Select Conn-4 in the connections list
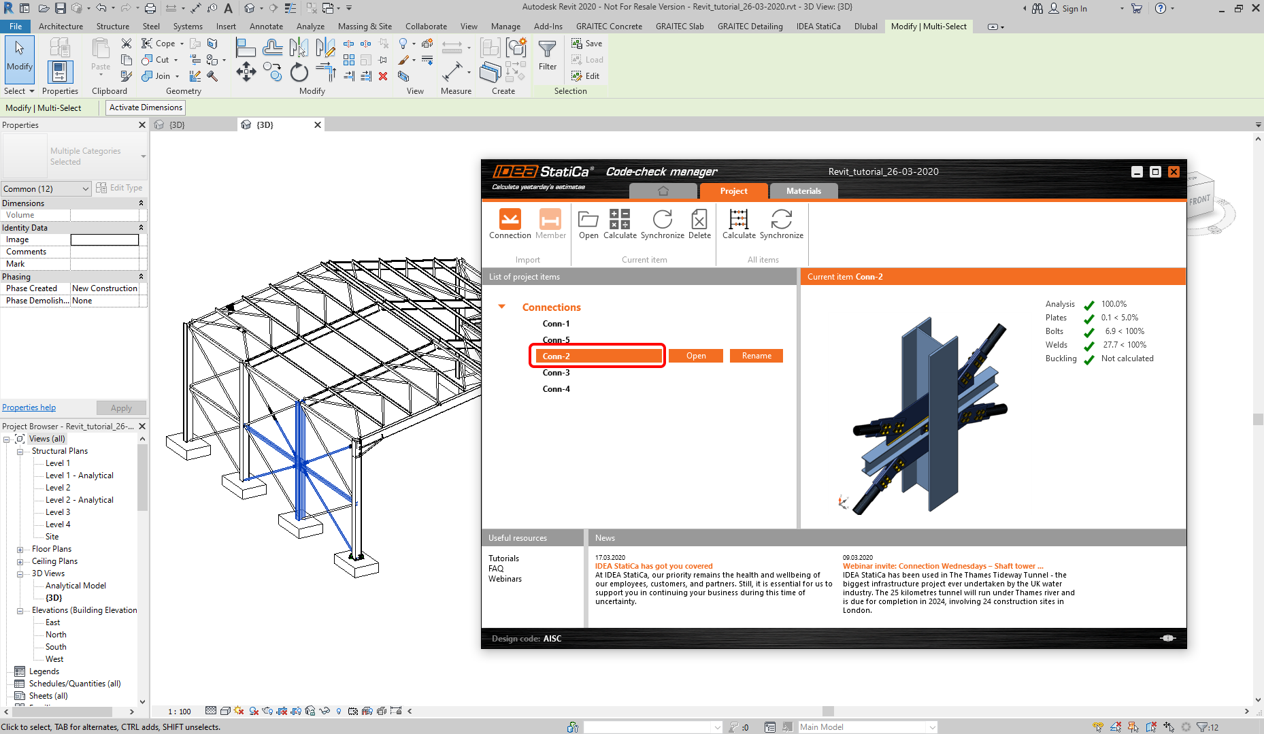 pyautogui.click(x=556, y=389)
